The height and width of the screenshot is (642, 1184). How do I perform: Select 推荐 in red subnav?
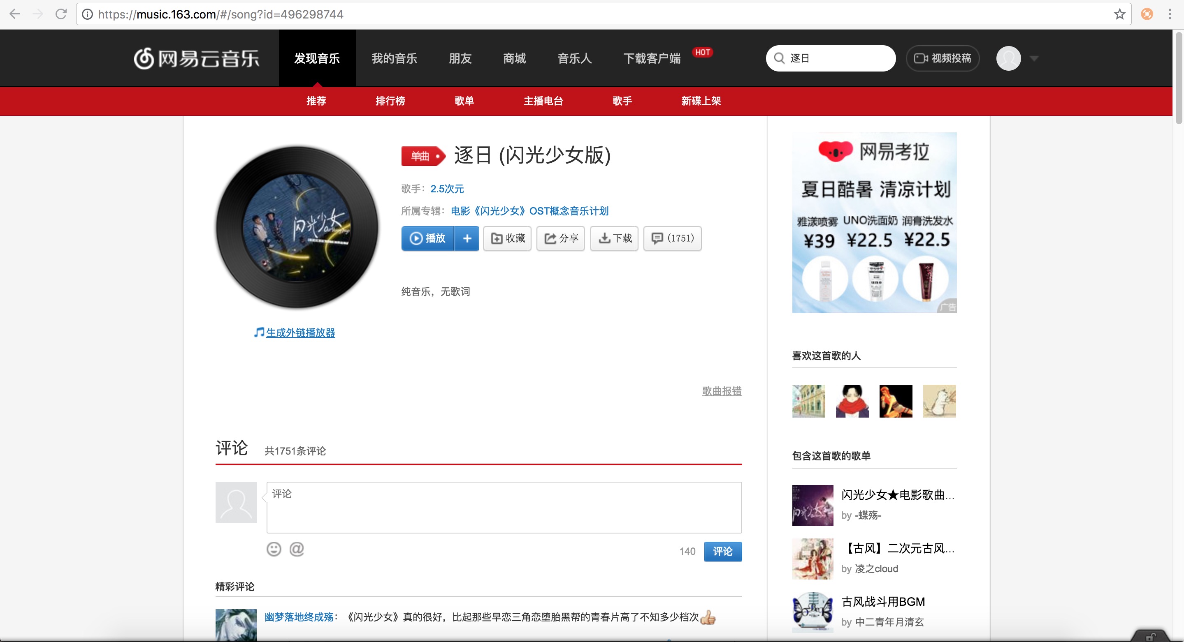[316, 101]
